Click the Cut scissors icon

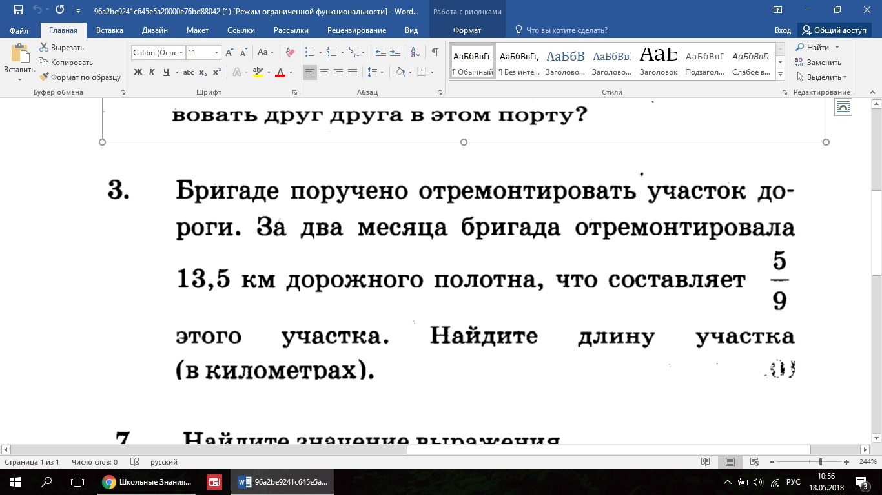pyautogui.click(x=45, y=48)
